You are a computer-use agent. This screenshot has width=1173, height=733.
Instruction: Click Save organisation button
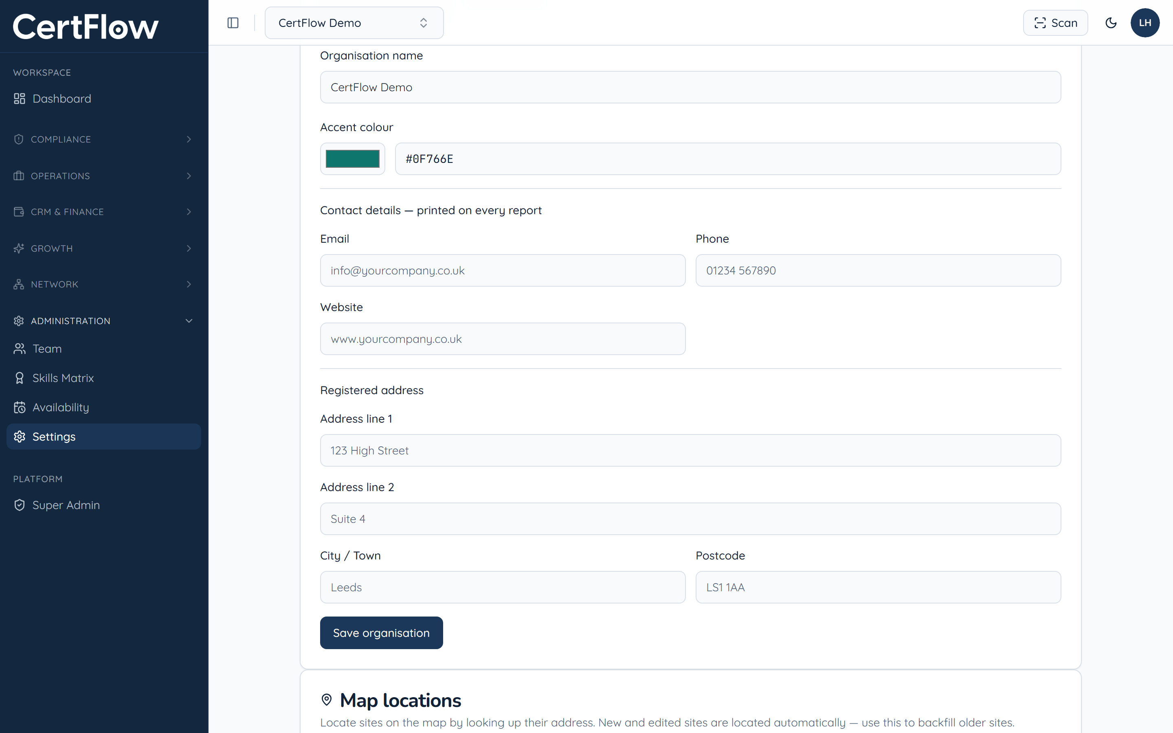pos(381,633)
